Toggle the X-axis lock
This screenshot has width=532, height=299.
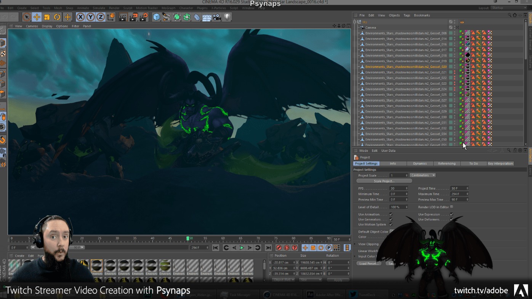[x=80, y=17]
